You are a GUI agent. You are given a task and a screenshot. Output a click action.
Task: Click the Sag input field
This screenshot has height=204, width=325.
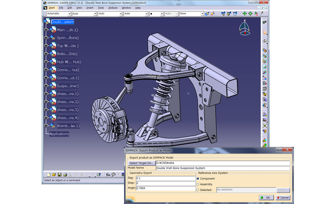tap(165, 178)
